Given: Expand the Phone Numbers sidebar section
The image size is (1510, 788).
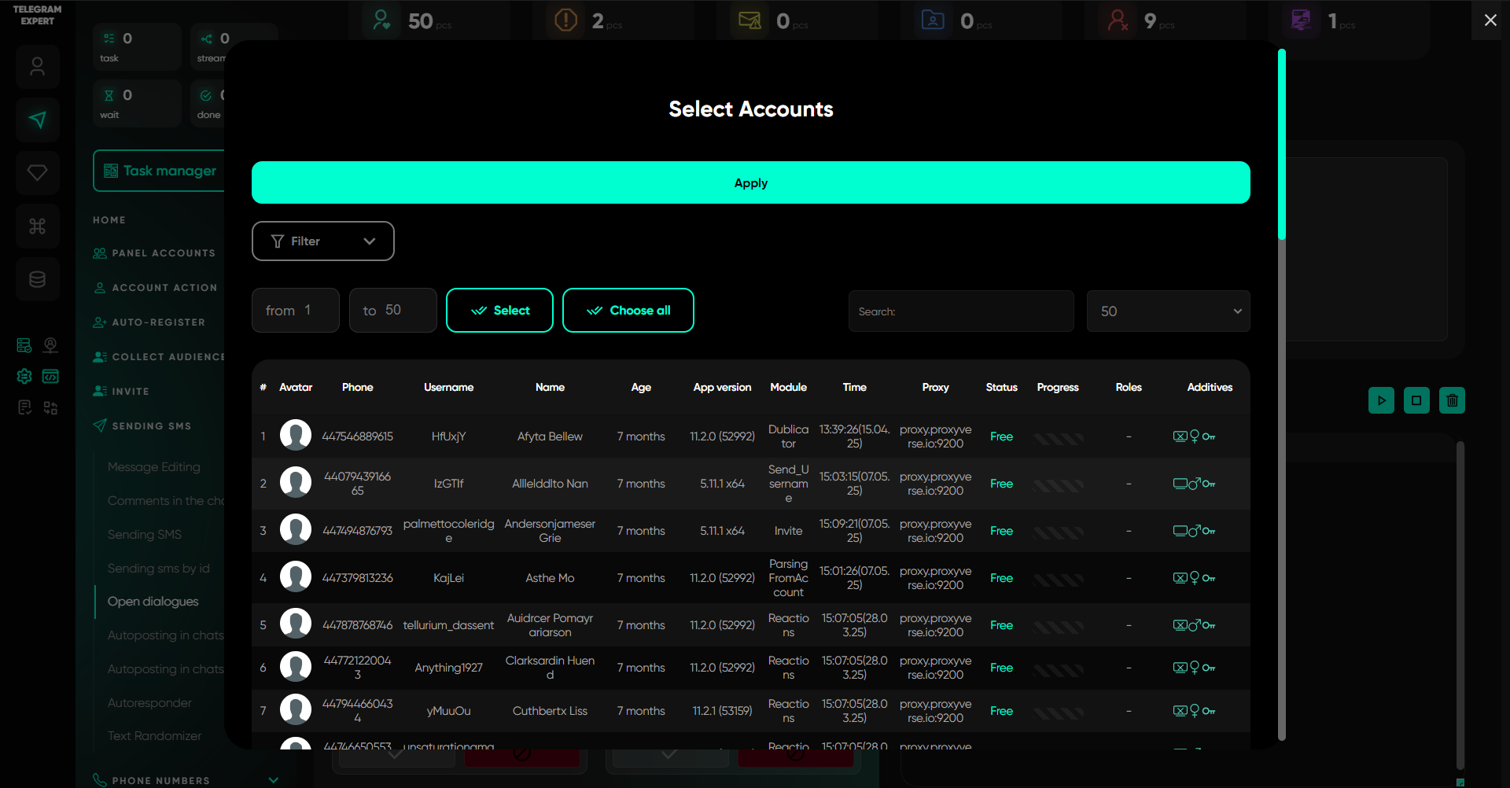Looking at the screenshot, I should point(273,780).
